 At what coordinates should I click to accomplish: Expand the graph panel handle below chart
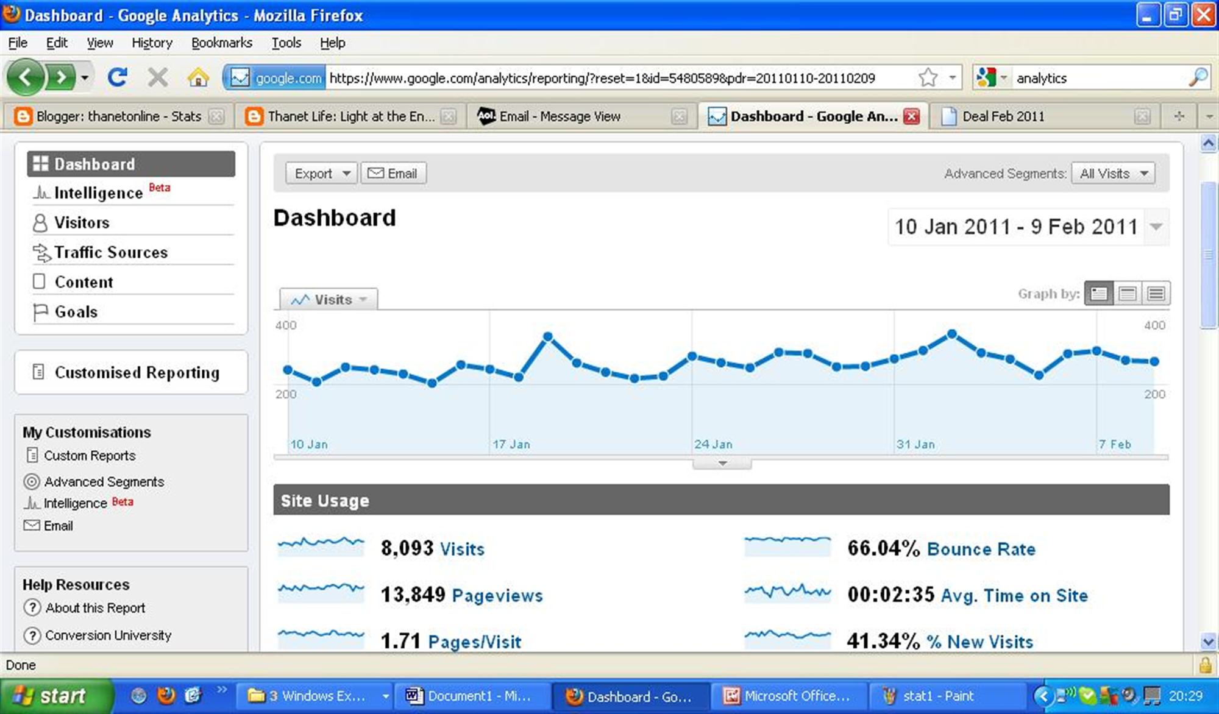pyautogui.click(x=722, y=464)
